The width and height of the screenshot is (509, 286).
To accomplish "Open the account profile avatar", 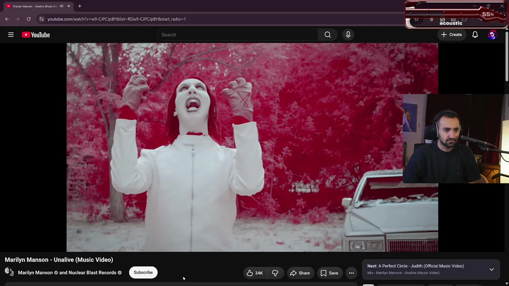I will [492, 35].
